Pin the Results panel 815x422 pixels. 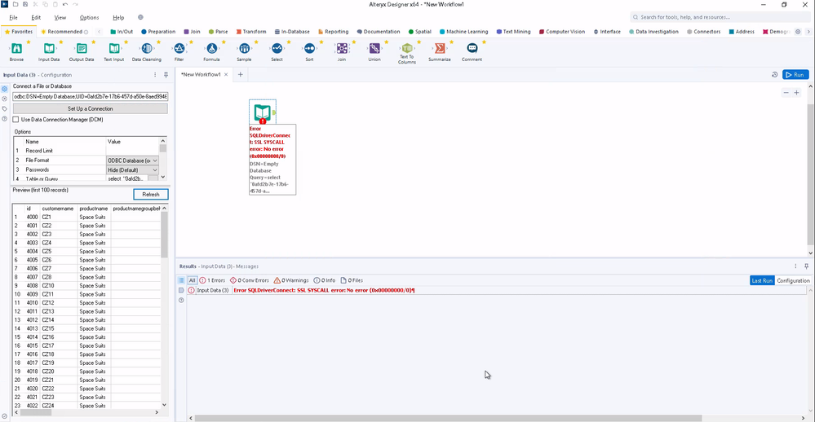806,266
